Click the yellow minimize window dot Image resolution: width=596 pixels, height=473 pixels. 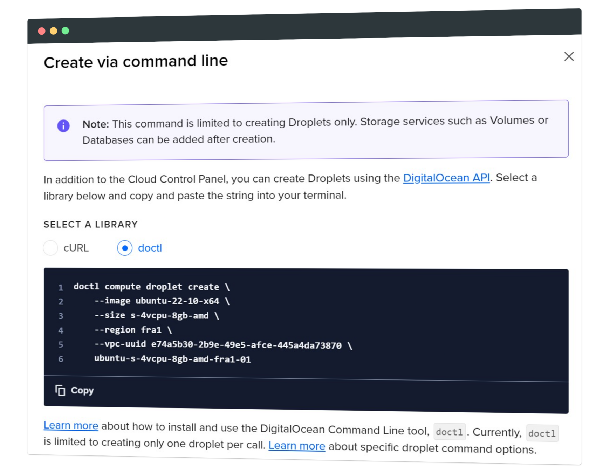(x=54, y=31)
